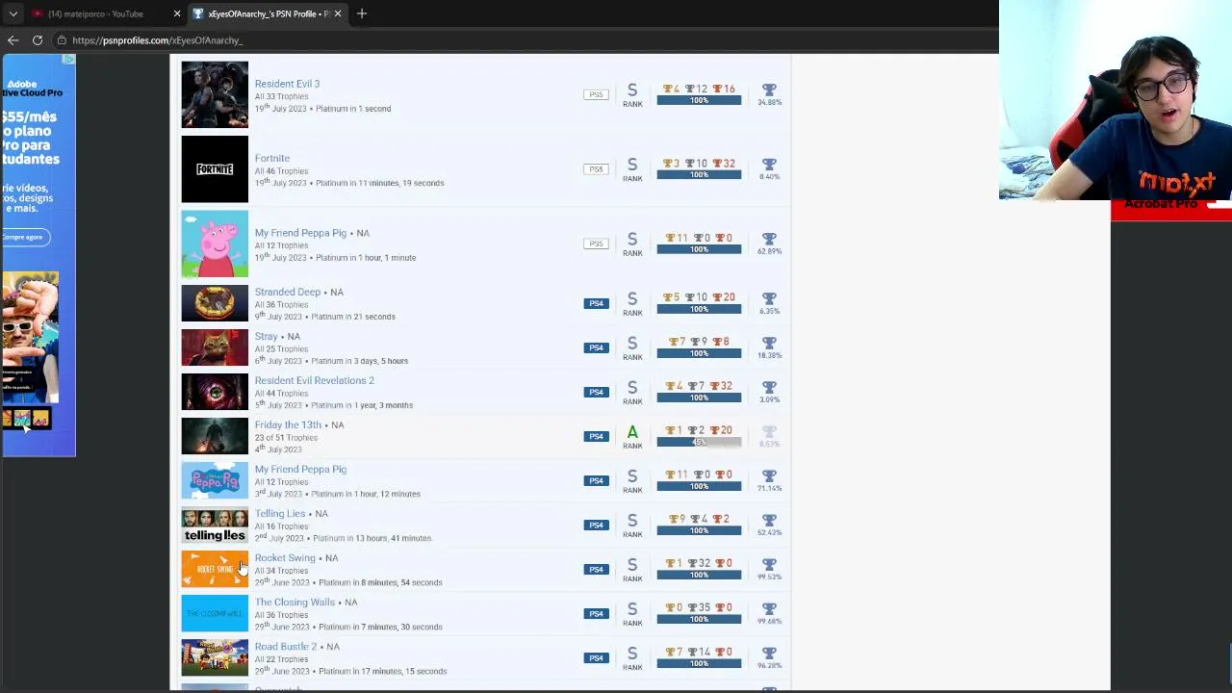This screenshot has width=1232, height=693.
Task: Open the Friday the 13th game link
Action: [x=288, y=424]
